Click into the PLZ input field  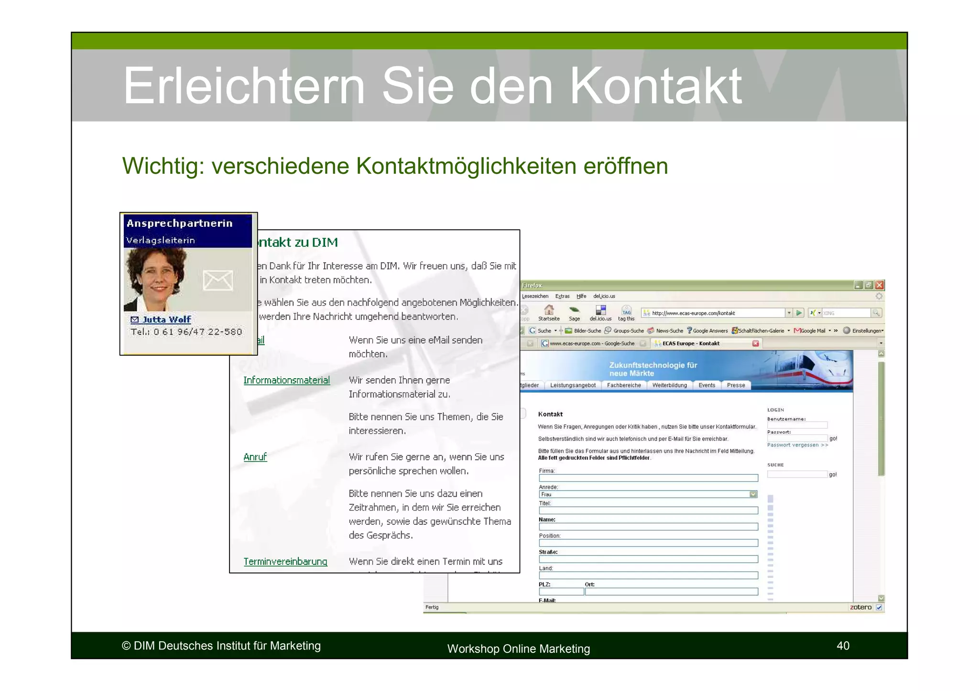click(562, 592)
